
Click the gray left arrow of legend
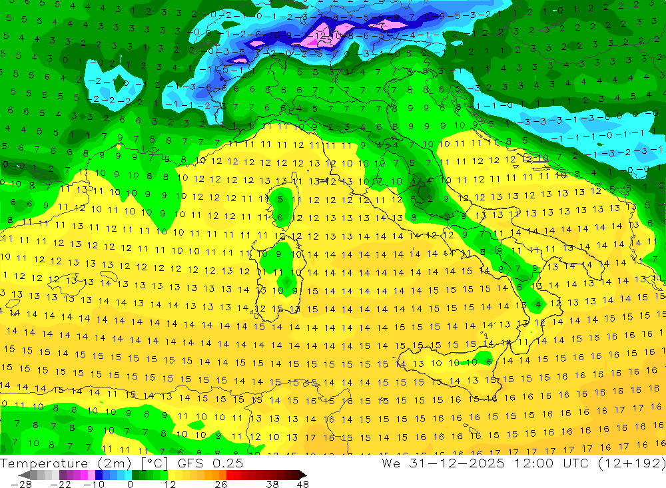24,475
